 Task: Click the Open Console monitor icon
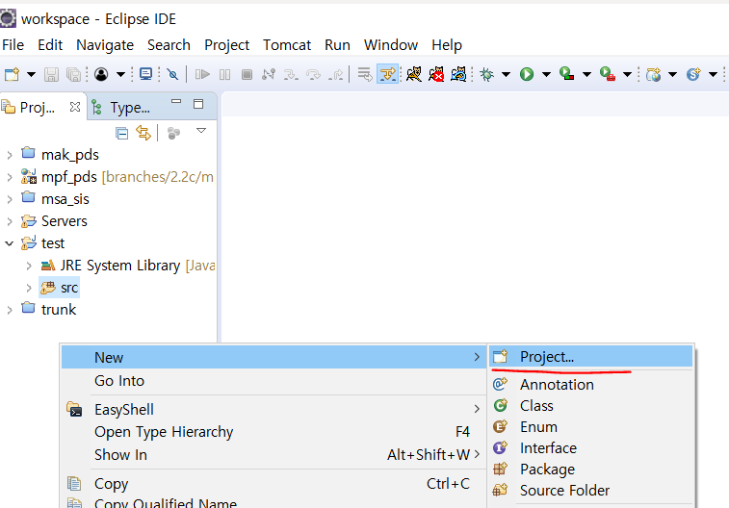click(x=146, y=74)
